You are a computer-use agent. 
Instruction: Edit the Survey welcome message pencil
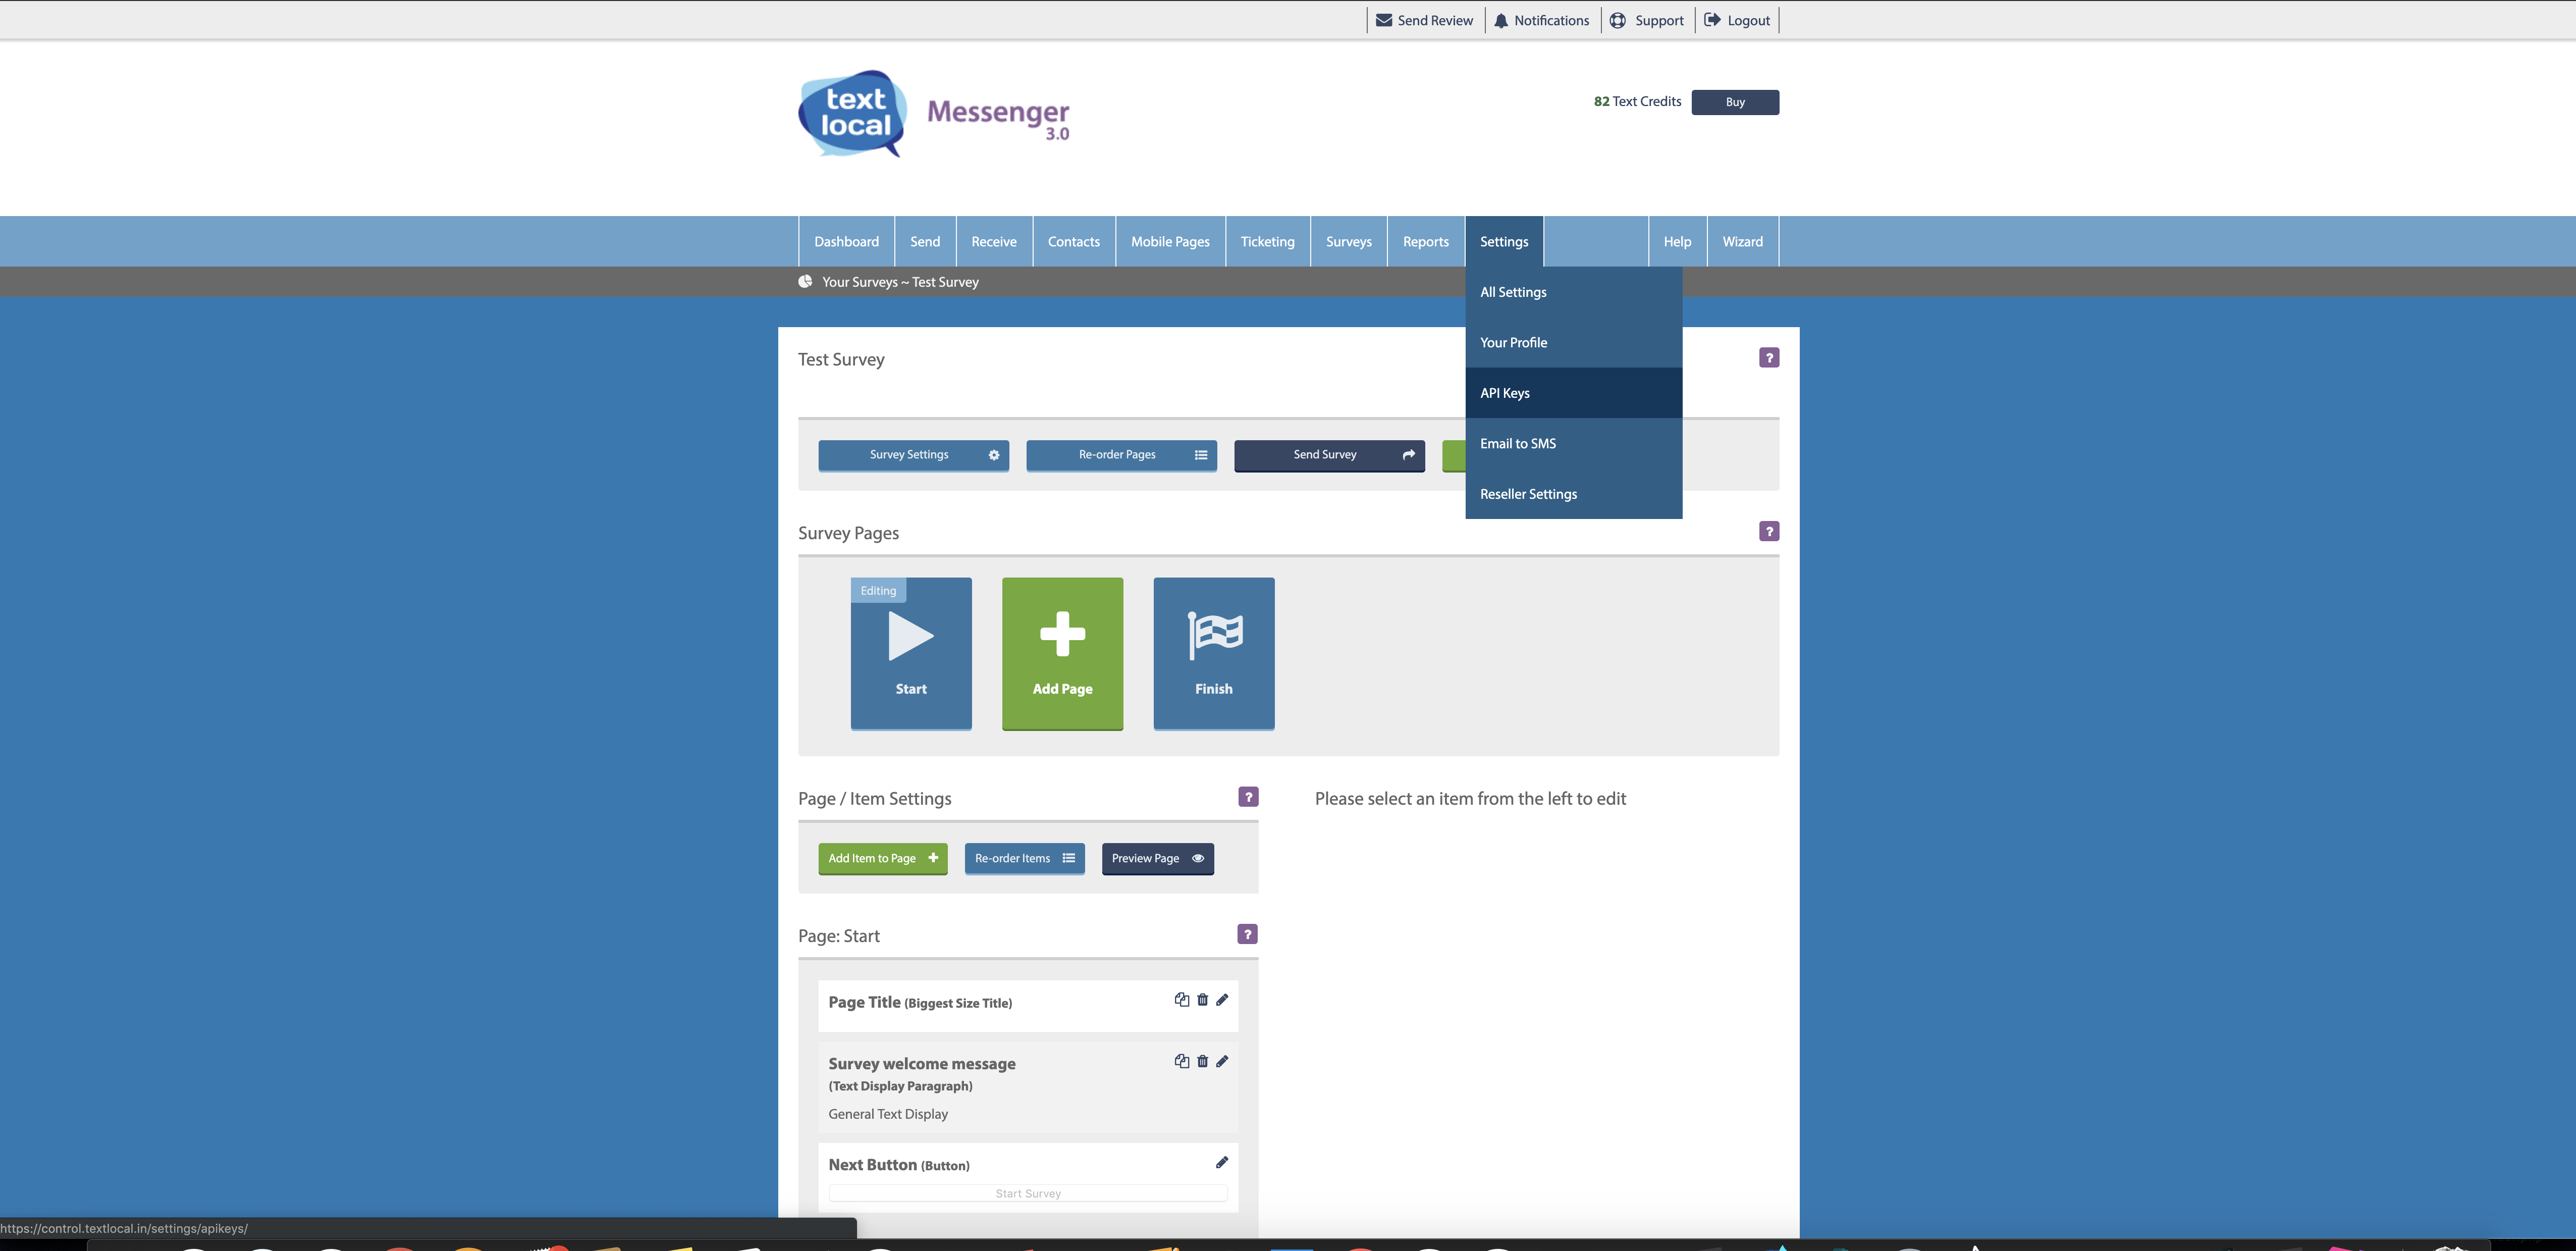(1222, 1061)
